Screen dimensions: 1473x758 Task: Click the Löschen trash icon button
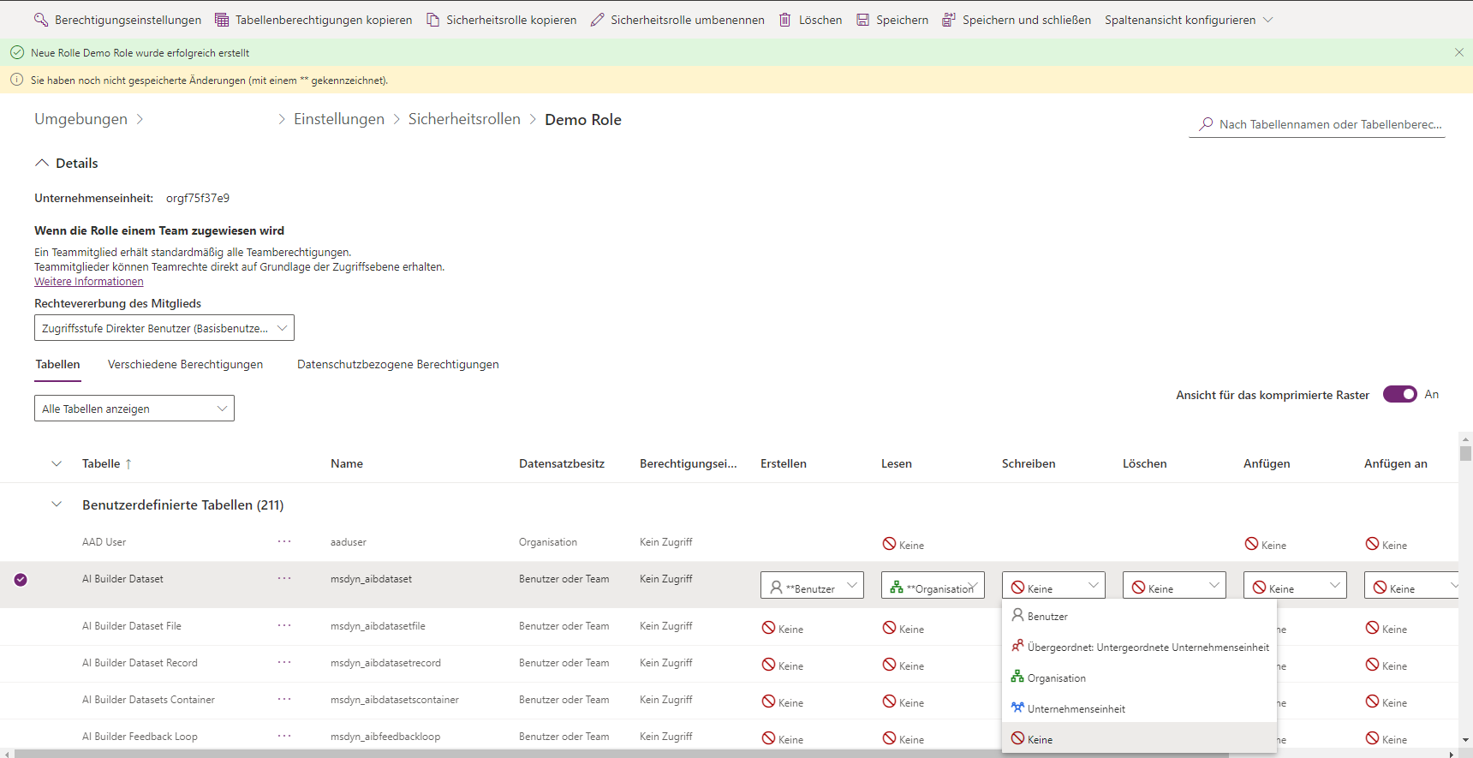[x=810, y=20]
